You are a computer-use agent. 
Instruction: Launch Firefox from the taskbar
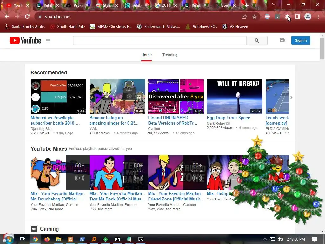coord(47,239)
